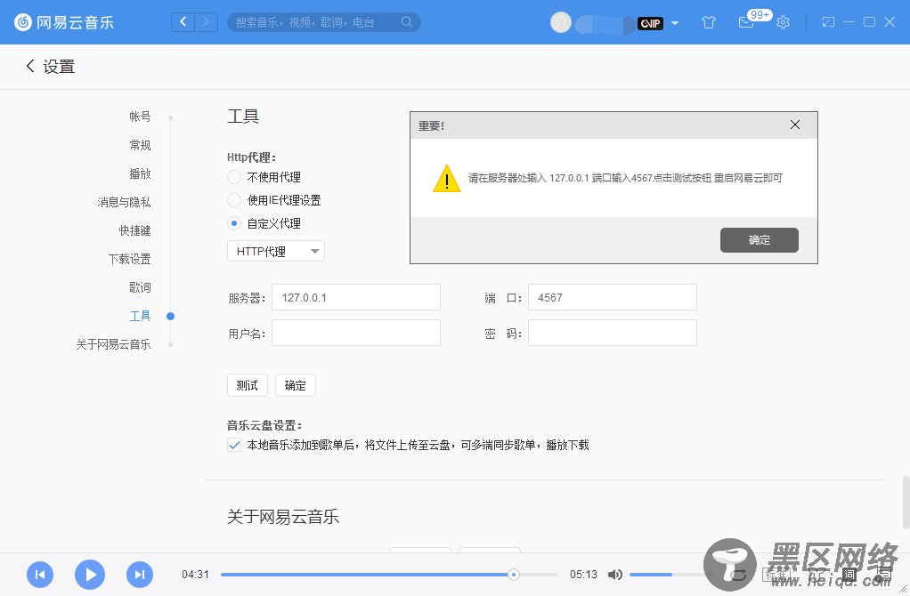The width and height of the screenshot is (910, 596).
Task: Go to 歌词 settings section
Action: (x=140, y=287)
